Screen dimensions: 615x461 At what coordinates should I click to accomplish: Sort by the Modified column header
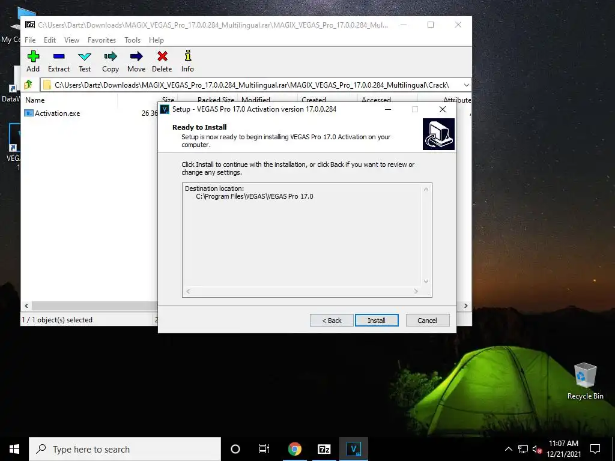click(x=267, y=99)
